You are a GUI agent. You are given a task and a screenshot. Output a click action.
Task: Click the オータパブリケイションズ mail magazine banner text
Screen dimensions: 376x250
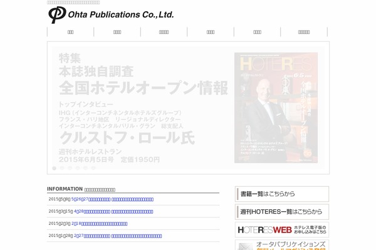coord(291,244)
